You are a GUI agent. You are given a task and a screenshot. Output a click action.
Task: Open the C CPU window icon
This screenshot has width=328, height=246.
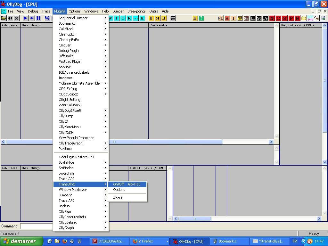pos(123,18)
